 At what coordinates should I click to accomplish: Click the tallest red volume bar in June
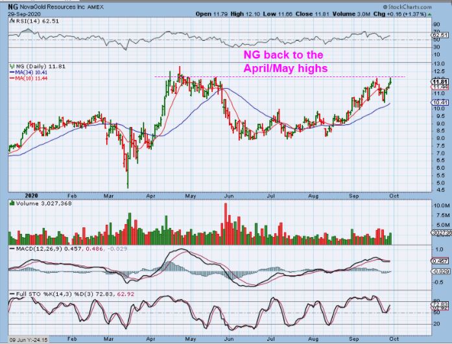pyautogui.click(x=226, y=224)
